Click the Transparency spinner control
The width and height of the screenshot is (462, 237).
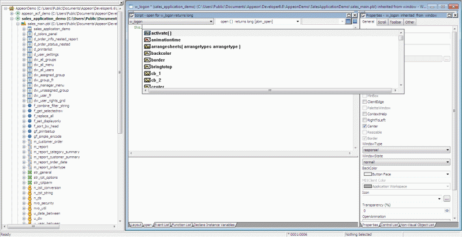pos(447,210)
